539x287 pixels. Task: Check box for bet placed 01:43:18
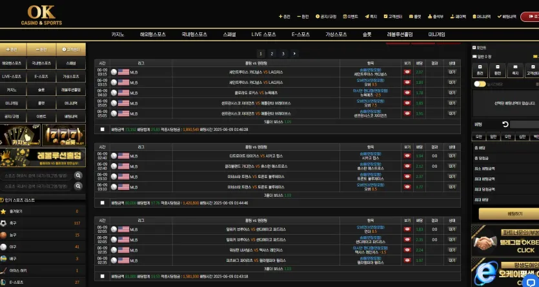pyautogui.click(x=102, y=276)
